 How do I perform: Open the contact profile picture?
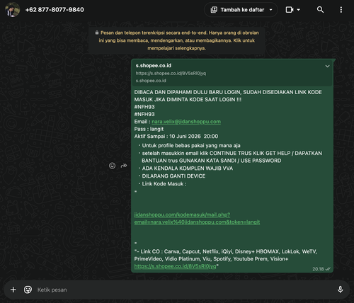point(12,10)
